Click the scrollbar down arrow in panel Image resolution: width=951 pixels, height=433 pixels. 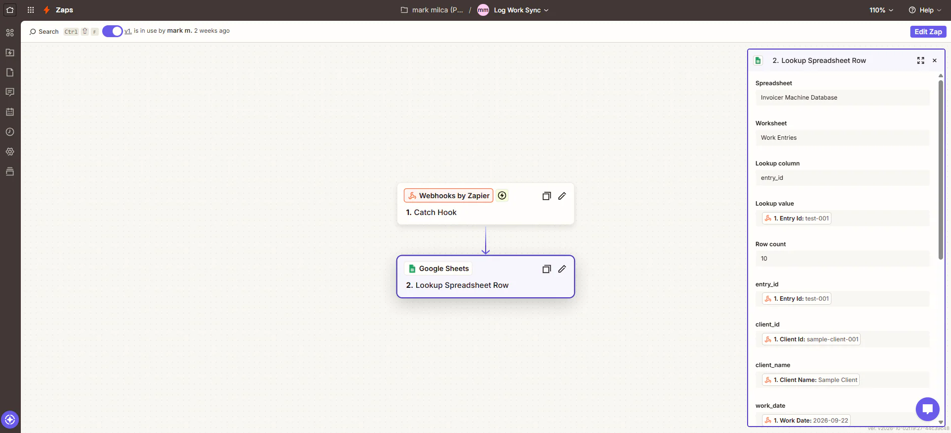click(x=941, y=423)
